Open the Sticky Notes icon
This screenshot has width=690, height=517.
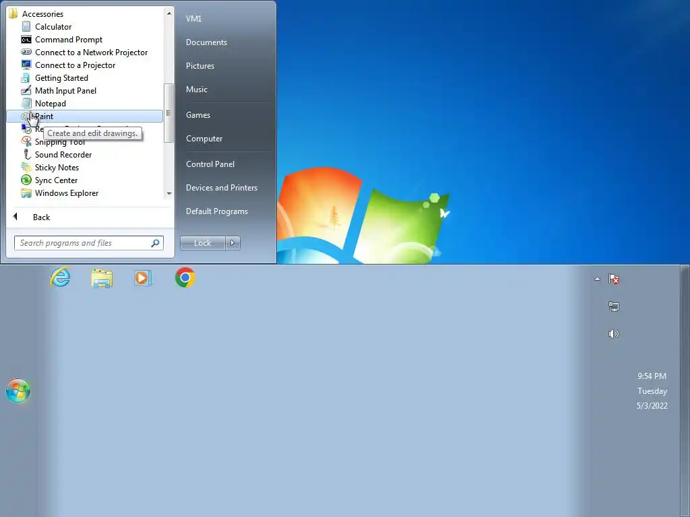coord(26,167)
